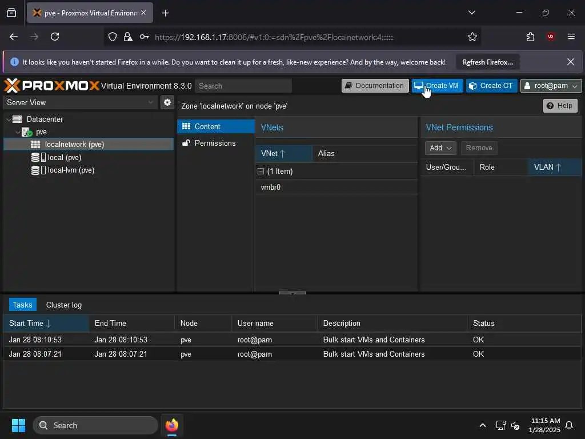Image resolution: width=585 pixels, height=439 pixels.
Task: Dismiss the Refresh Firefox notification bar
Action: [571, 62]
